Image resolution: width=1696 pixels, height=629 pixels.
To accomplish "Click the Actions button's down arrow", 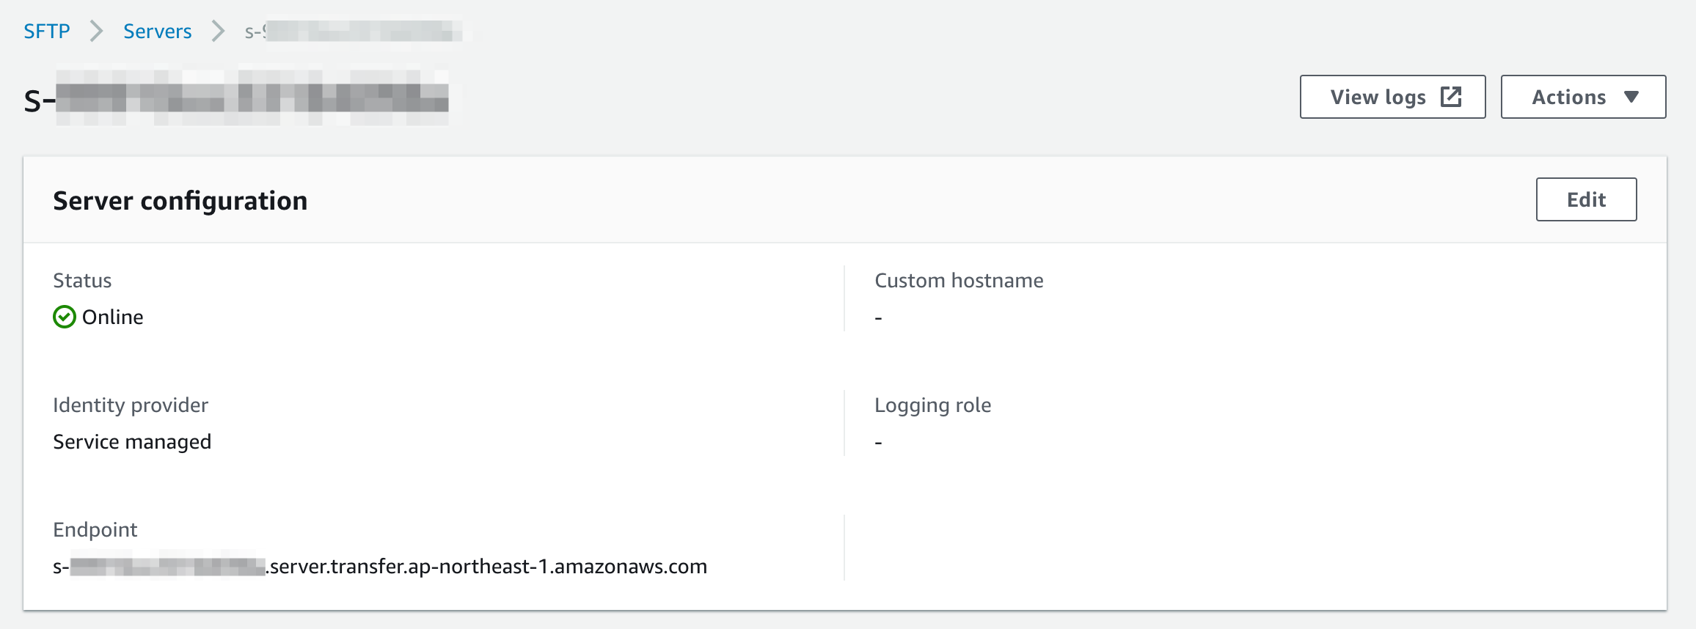I will [x=1631, y=97].
